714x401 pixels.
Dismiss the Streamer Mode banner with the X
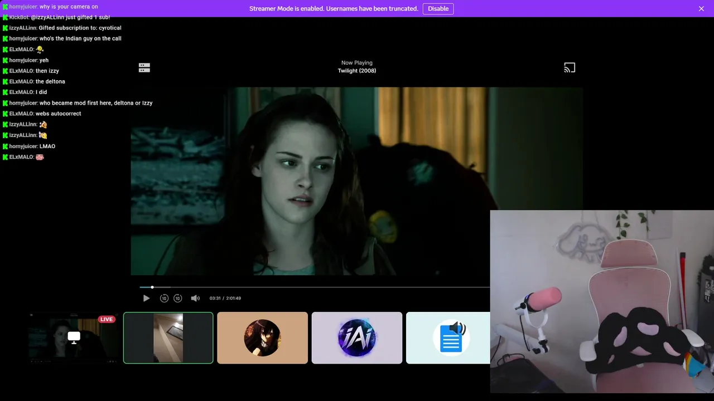(701, 8)
